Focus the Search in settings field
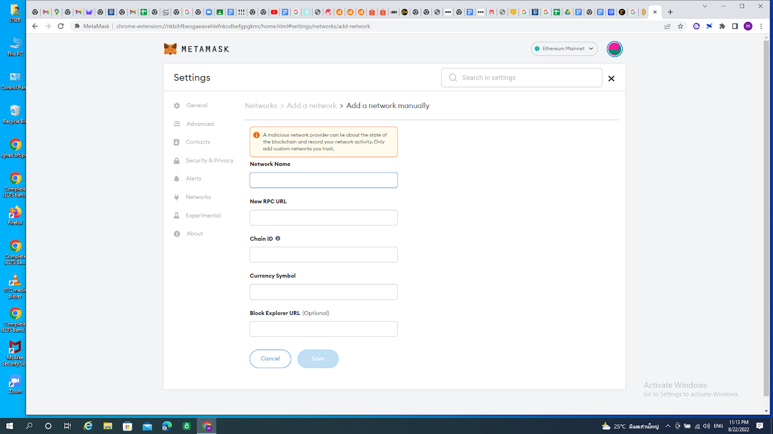Viewport: 773px width, 434px height. [x=522, y=78]
